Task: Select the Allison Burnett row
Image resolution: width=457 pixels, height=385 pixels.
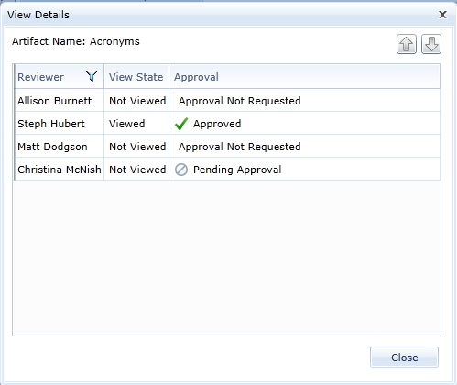Action: coord(227,101)
